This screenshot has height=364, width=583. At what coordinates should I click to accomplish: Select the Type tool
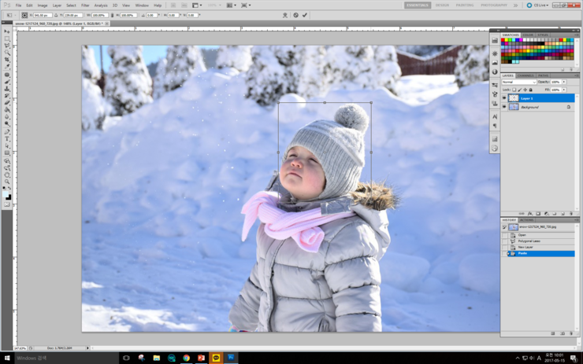(7, 138)
